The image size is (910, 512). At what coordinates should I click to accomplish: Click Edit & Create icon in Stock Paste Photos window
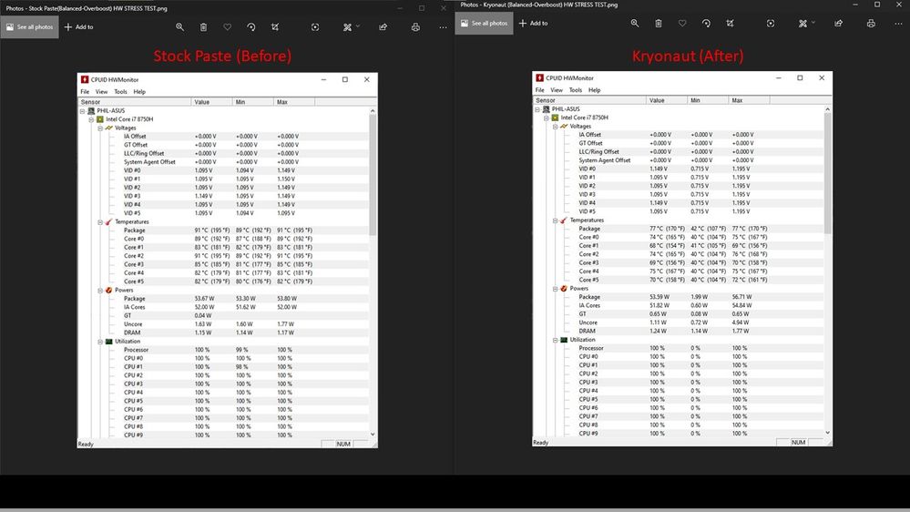click(x=347, y=26)
